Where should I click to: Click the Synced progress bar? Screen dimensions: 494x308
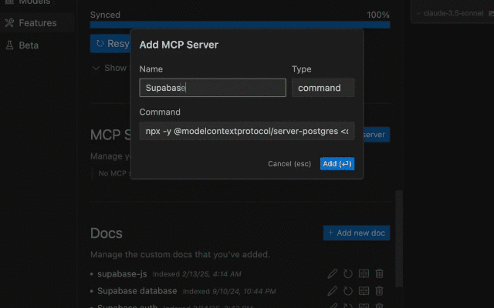pos(240,25)
